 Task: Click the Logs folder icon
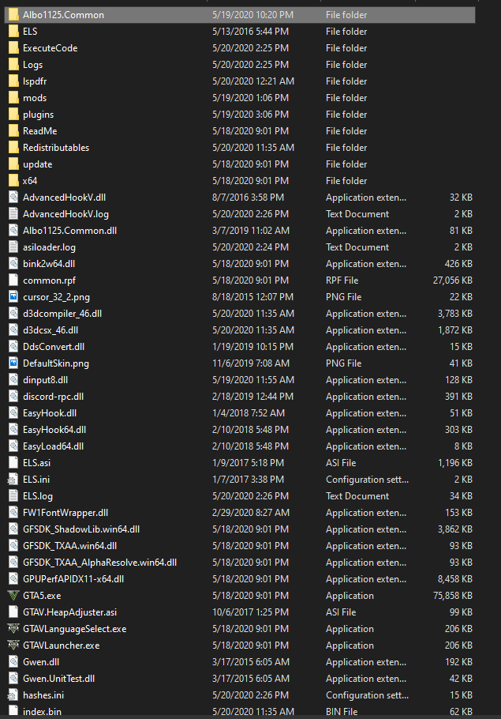coord(13,65)
